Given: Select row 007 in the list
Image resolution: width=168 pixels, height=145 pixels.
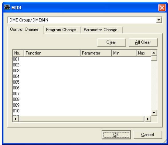Looking at the screenshot, I should click(82, 94).
